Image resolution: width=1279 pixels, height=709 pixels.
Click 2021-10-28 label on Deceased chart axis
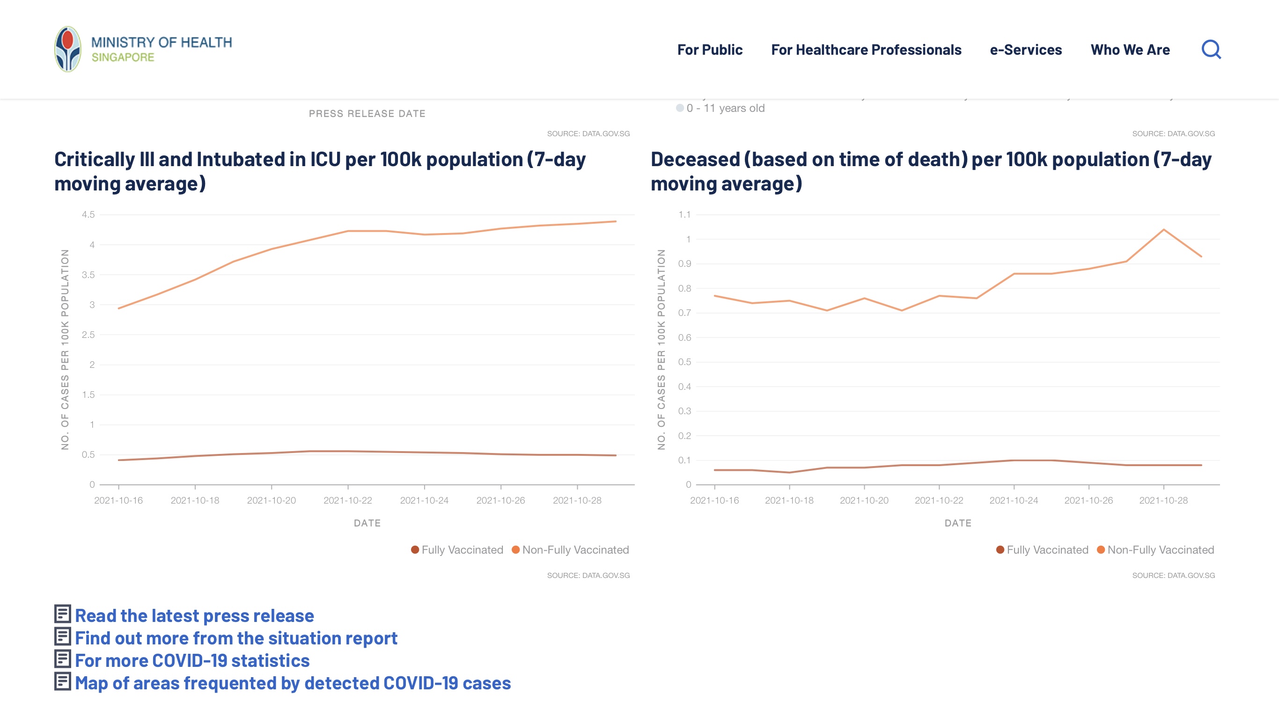tap(1163, 500)
